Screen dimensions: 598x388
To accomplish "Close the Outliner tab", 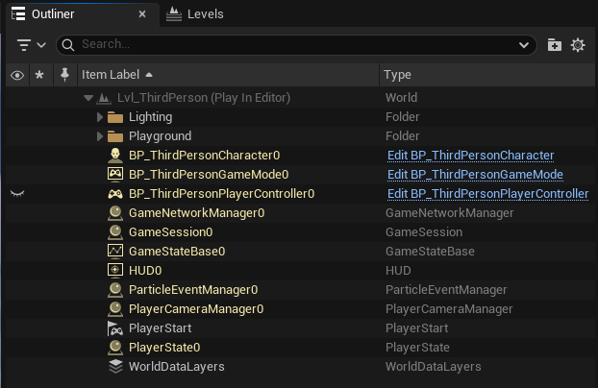I will point(142,14).
